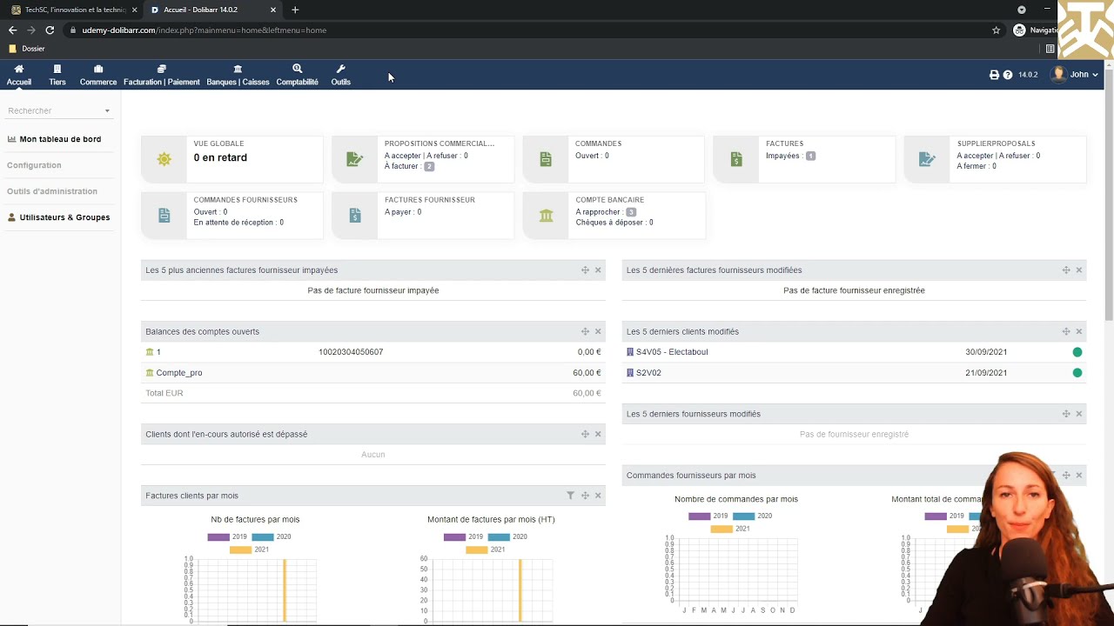This screenshot has width=1114, height=626.
Task: Open the Compte_pro account
Action: [x=174, y=373]
